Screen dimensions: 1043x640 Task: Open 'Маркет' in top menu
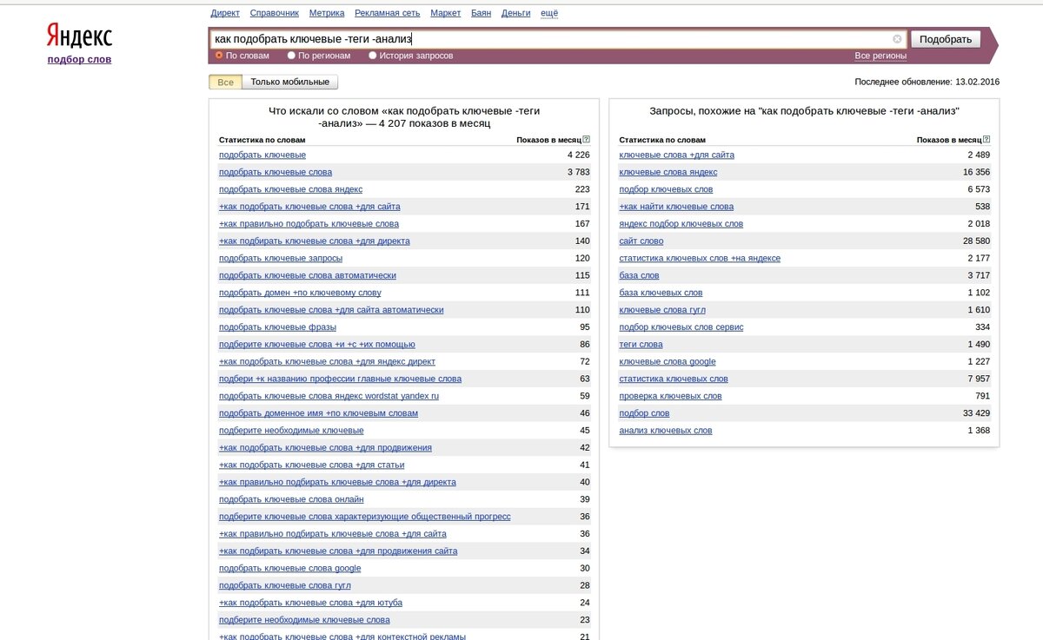point(446,13)
